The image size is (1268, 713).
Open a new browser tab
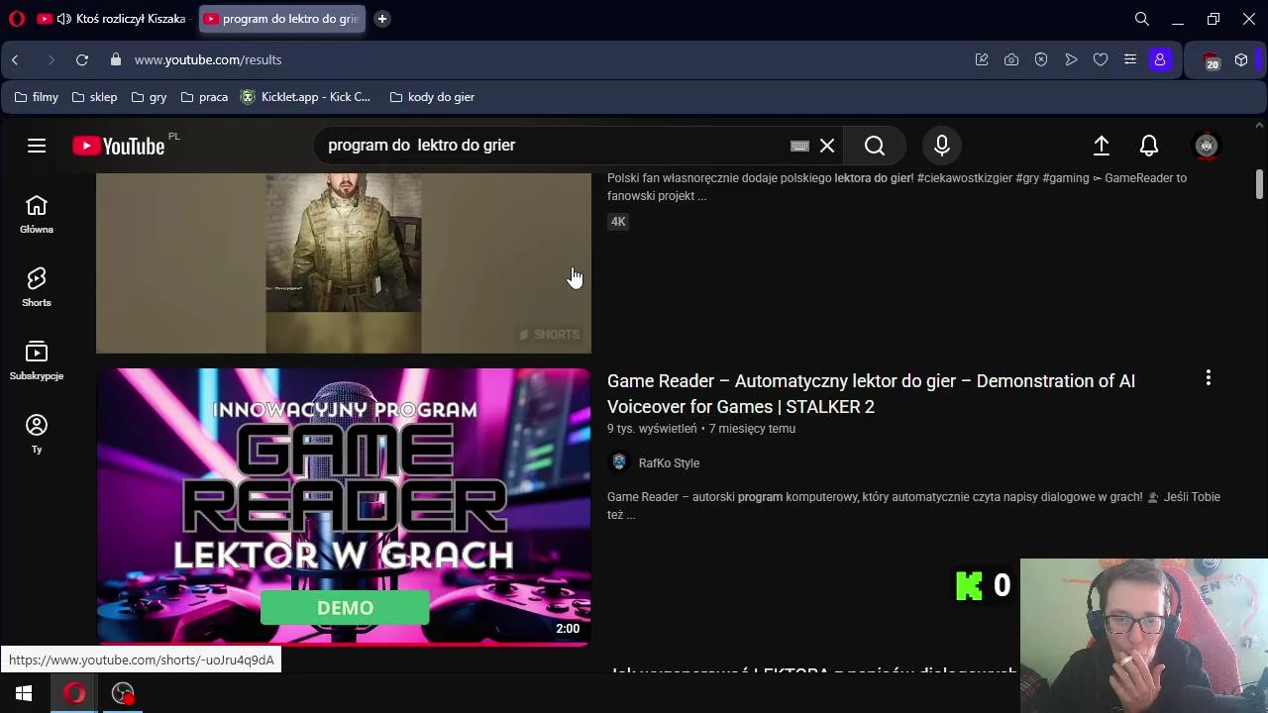[x=382, y=19]
